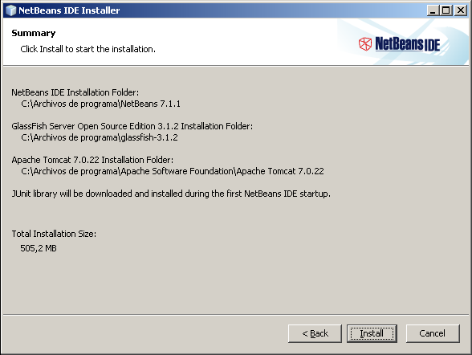Click the installer cube icon in title bar
The image size is (472, 355).
point(11,10)
